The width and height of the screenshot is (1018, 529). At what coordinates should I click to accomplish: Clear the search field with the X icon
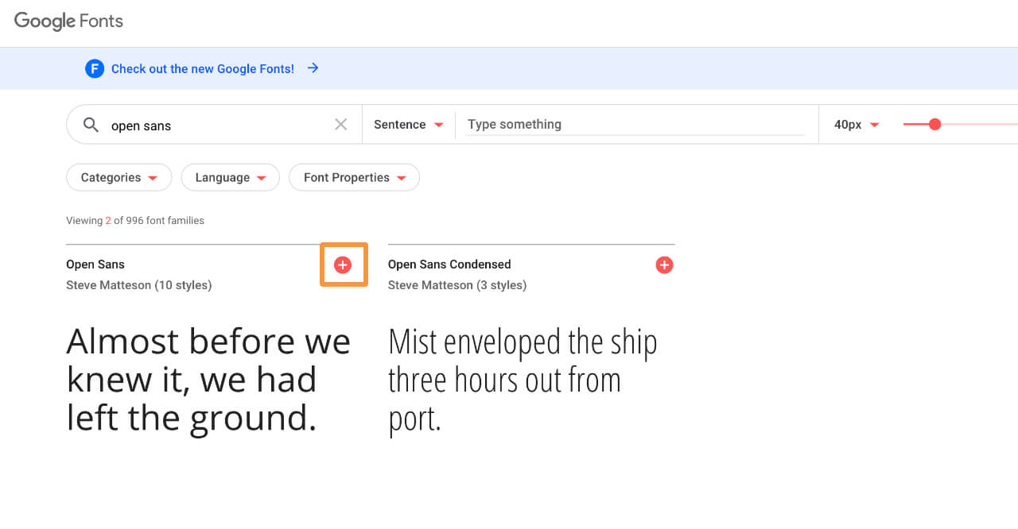340,125
